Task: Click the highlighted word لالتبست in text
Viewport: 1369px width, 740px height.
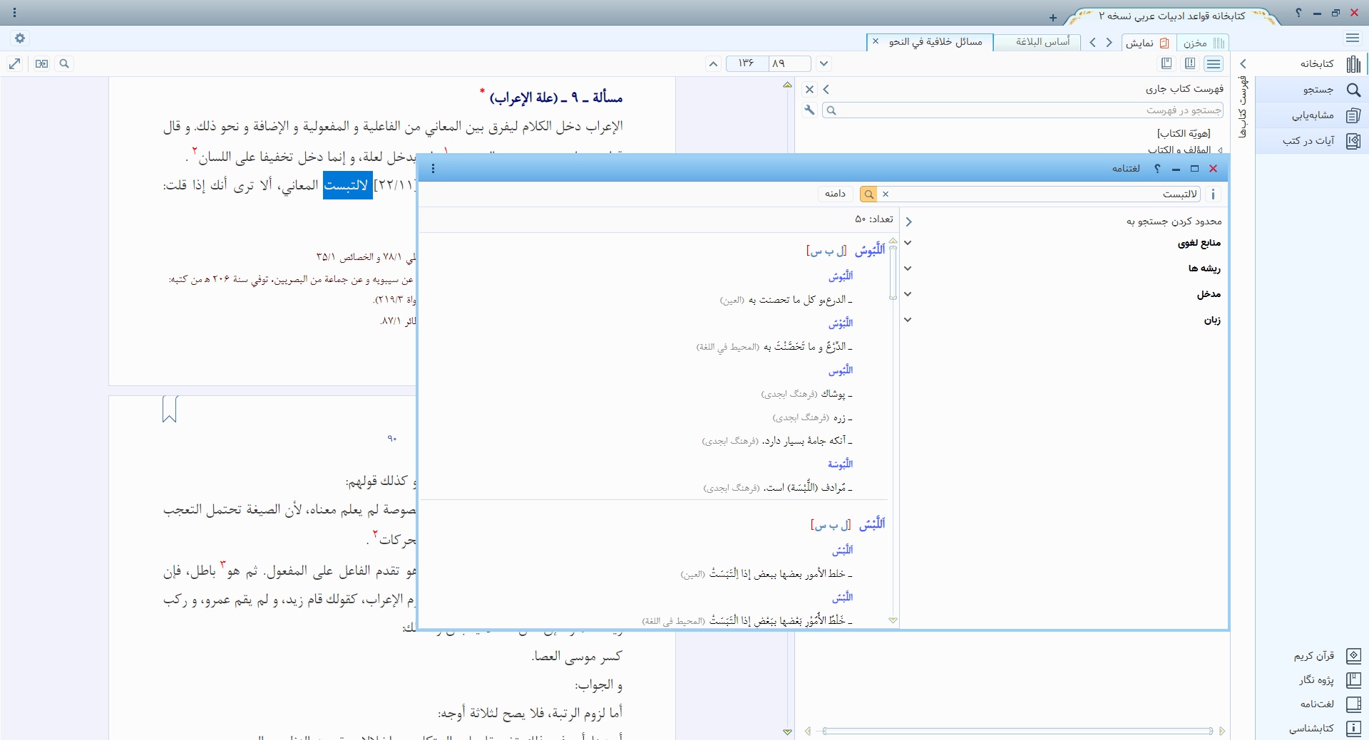Action: point(347,185)
